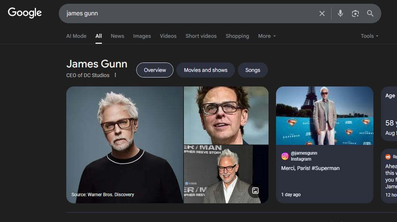The width and height of the screenshot is (397, 222).
Task: Go to the Images tab
Action: click(x=142, y=36)
